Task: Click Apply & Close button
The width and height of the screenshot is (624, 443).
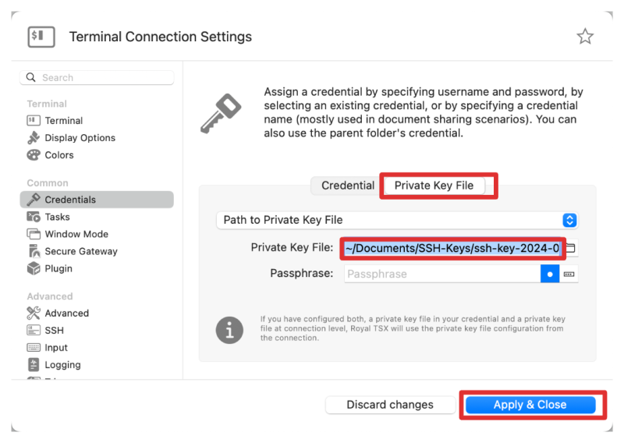Action: pyautogui.click(x=530, y=405)
